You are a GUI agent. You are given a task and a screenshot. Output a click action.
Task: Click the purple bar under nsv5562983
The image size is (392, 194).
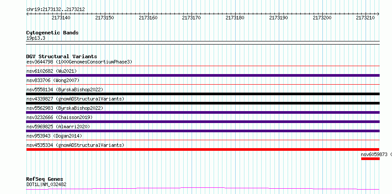point(203,112)
